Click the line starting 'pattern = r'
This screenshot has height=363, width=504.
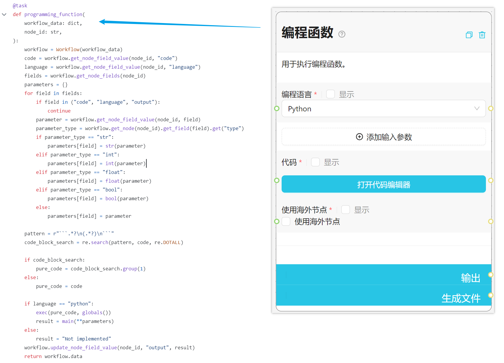click(x=69, y=234)
